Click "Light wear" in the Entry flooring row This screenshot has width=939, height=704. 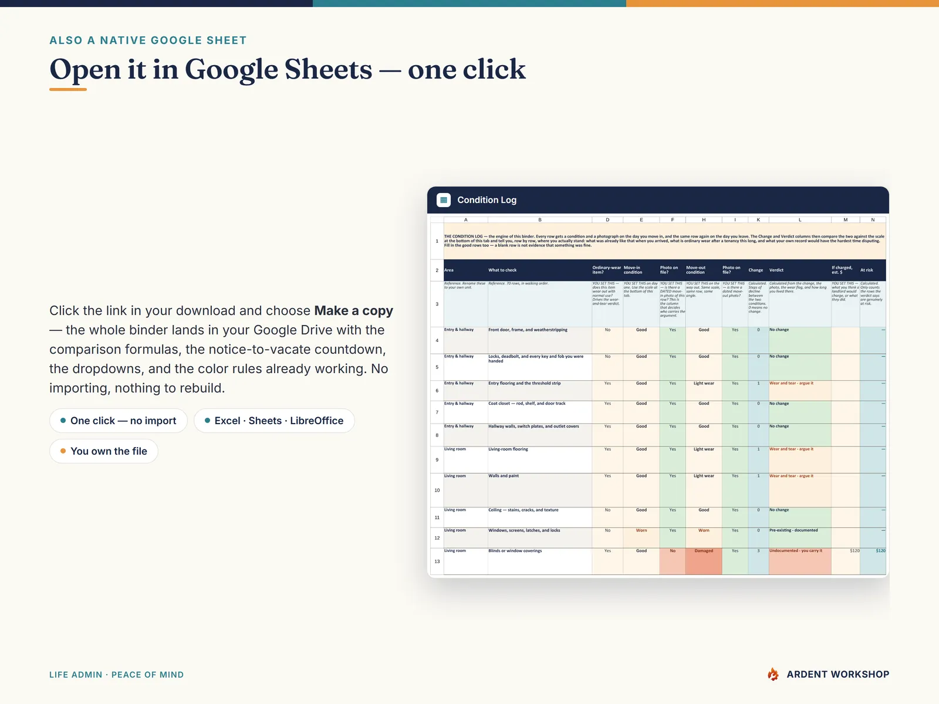(x=704, y=391)
